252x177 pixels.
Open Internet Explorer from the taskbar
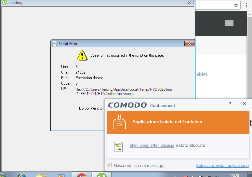[x=22, y=175]
